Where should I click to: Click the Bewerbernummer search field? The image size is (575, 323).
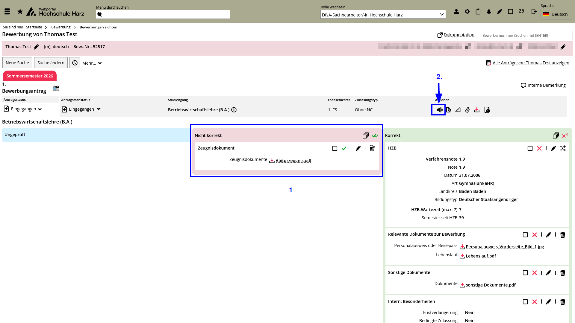[x=526, y=35]
